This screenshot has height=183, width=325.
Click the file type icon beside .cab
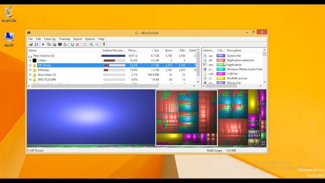tap(205, 74)
